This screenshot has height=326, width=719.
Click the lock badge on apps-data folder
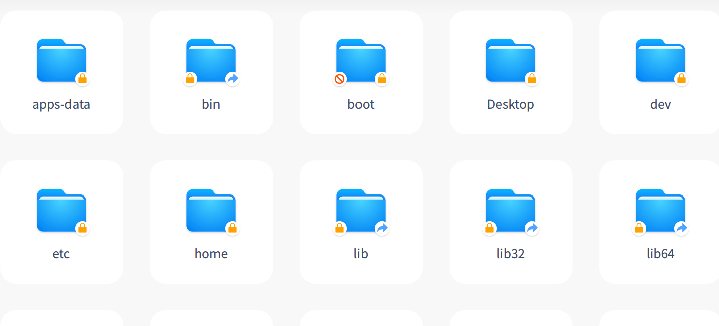click(82, 79)
